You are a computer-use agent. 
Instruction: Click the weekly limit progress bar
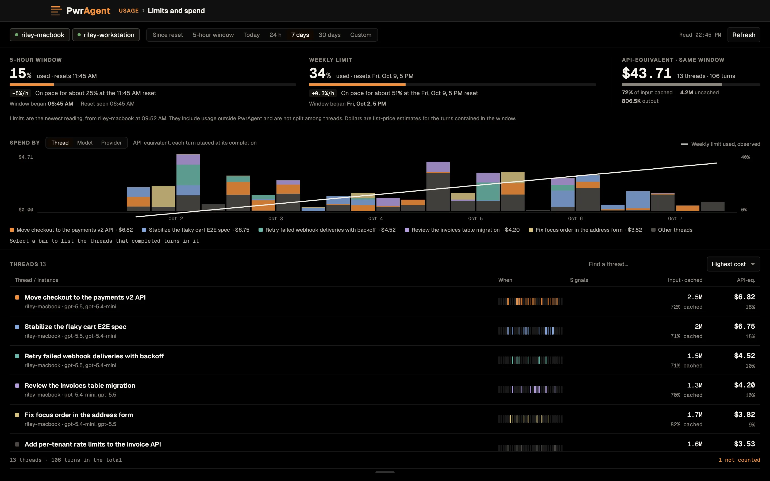pos(452,85)
